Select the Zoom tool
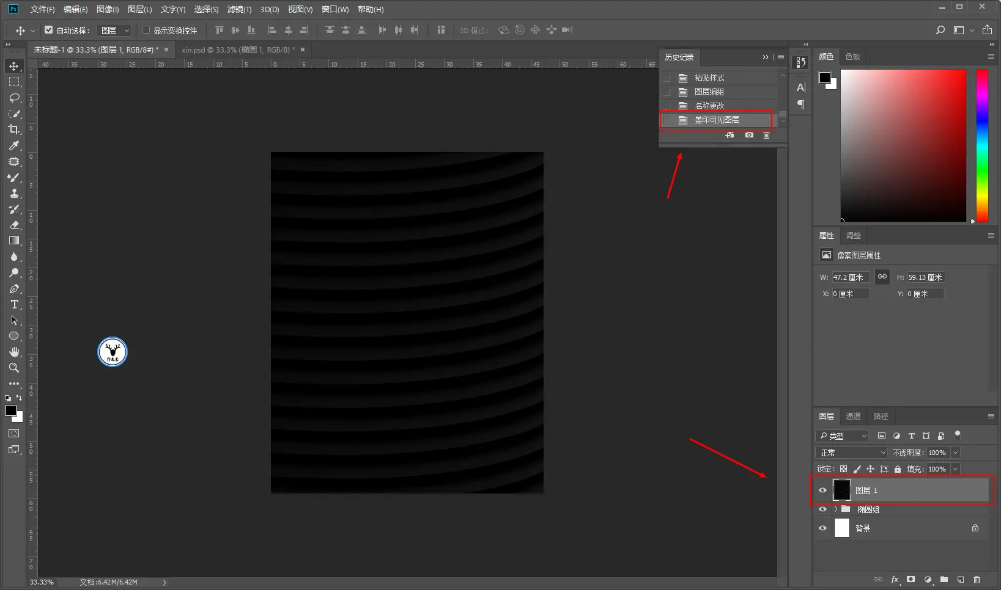Image resolution: width=1001 pixels, height=590 pixels. (14, 368)
